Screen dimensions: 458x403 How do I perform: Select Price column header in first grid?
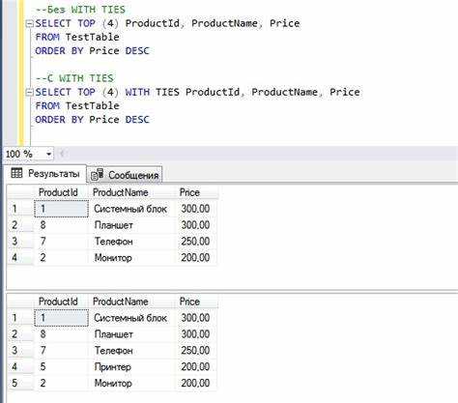[x=196, y=192]
